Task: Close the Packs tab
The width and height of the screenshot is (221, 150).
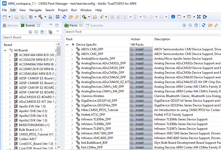Action: (x=81, y=25)
